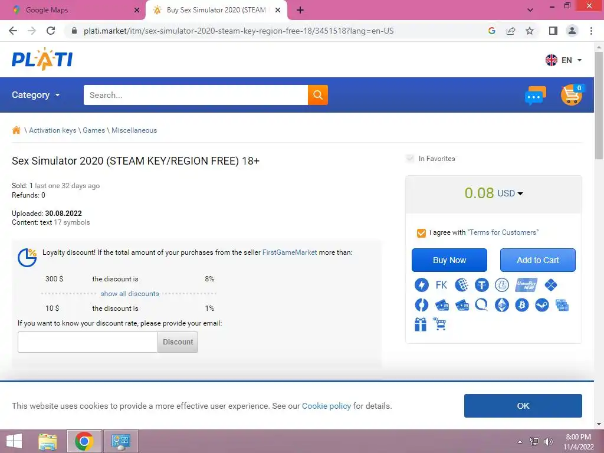Open a new browser tab
The height and width of the screenshot is (453, 604).
click(300, 10)
